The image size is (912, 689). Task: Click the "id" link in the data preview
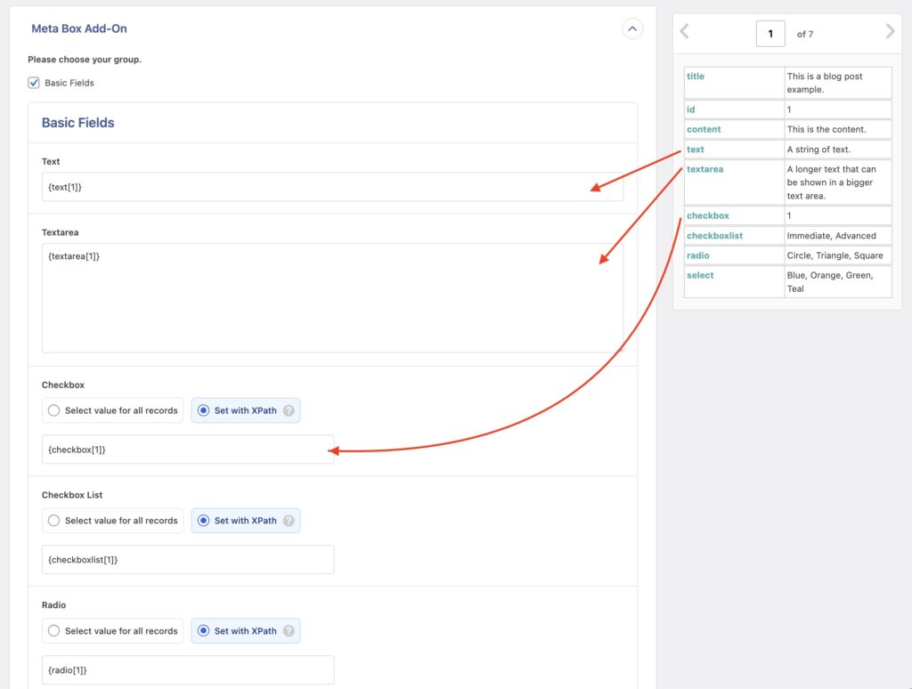coord(691,109)
